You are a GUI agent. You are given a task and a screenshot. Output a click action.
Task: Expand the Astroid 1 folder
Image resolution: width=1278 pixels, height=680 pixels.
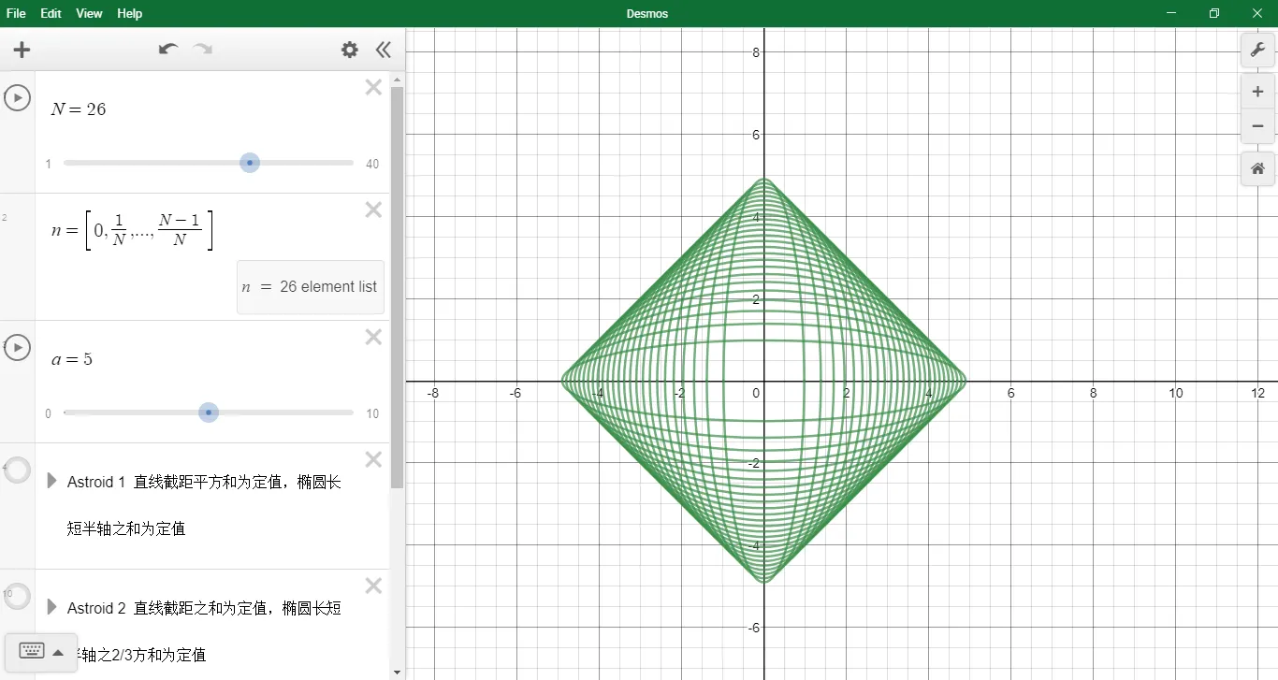click(x=52, y=481)
